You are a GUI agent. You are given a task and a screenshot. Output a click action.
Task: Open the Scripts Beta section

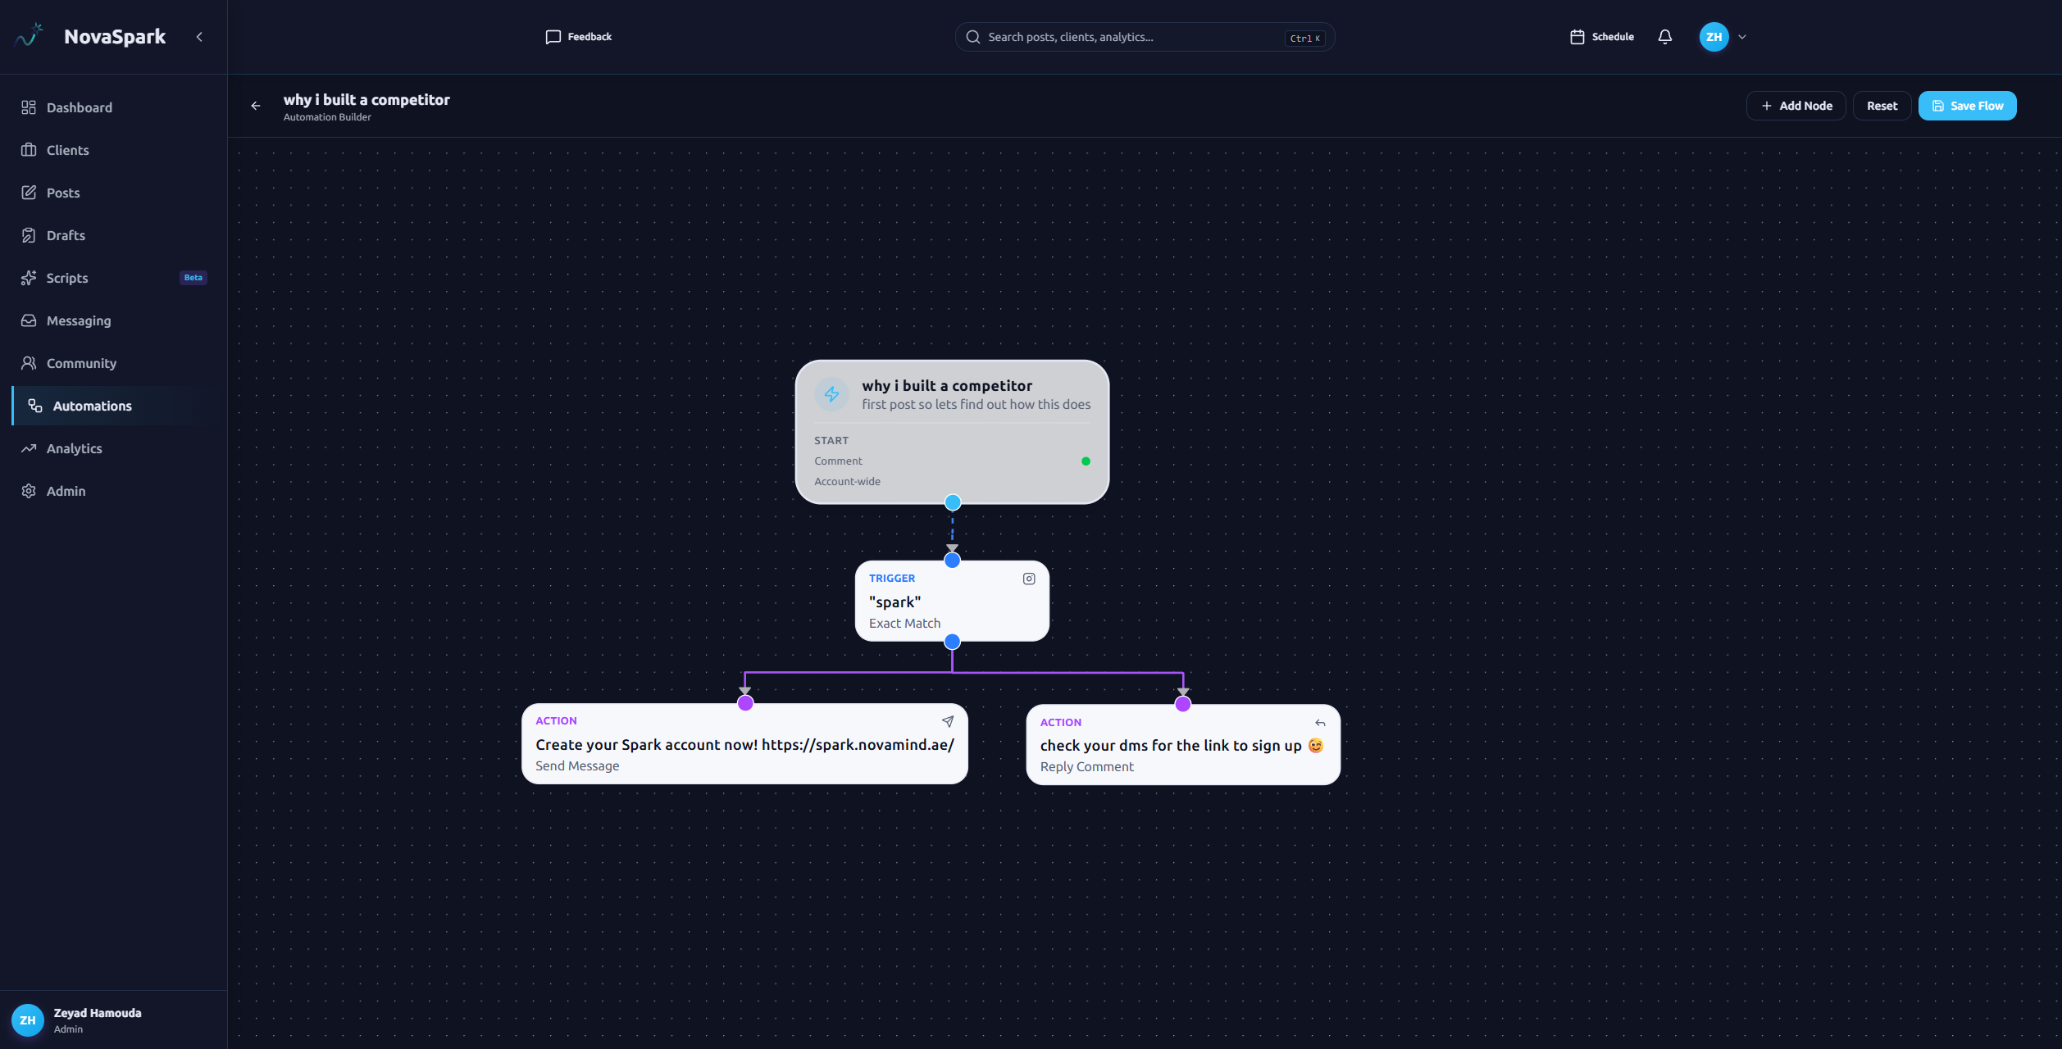click(67, 278)
